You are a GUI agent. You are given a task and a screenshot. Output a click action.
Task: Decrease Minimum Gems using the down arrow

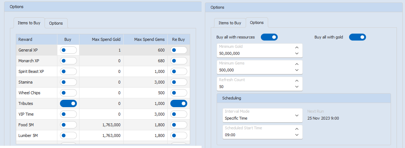297,70
